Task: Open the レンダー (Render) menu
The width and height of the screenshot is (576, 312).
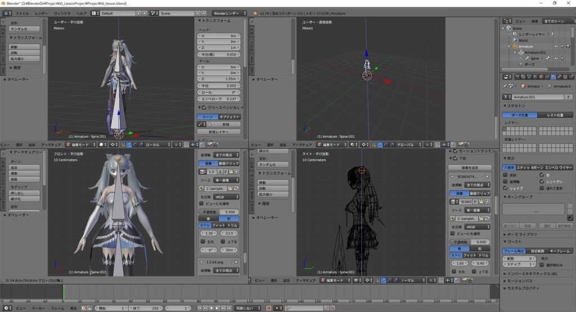Action: point(41,13)
